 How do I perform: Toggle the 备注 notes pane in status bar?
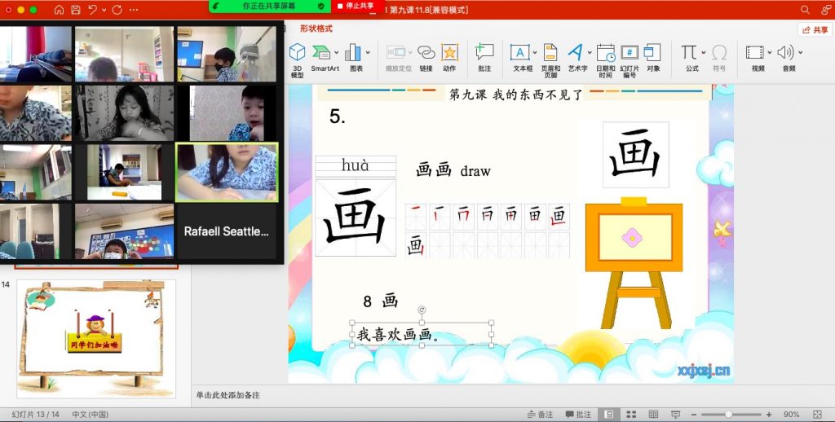(540, 414)
